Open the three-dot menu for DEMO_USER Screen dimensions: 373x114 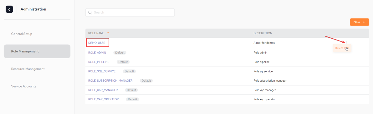(x=346, y=43)
